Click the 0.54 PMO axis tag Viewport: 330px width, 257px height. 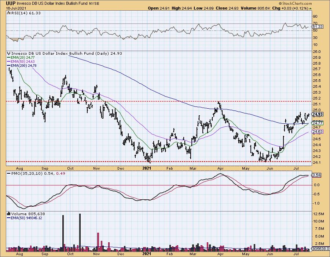coord(316,175)
